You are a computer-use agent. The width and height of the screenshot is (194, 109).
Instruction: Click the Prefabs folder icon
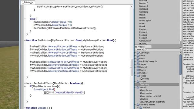(x=138, y=73)
